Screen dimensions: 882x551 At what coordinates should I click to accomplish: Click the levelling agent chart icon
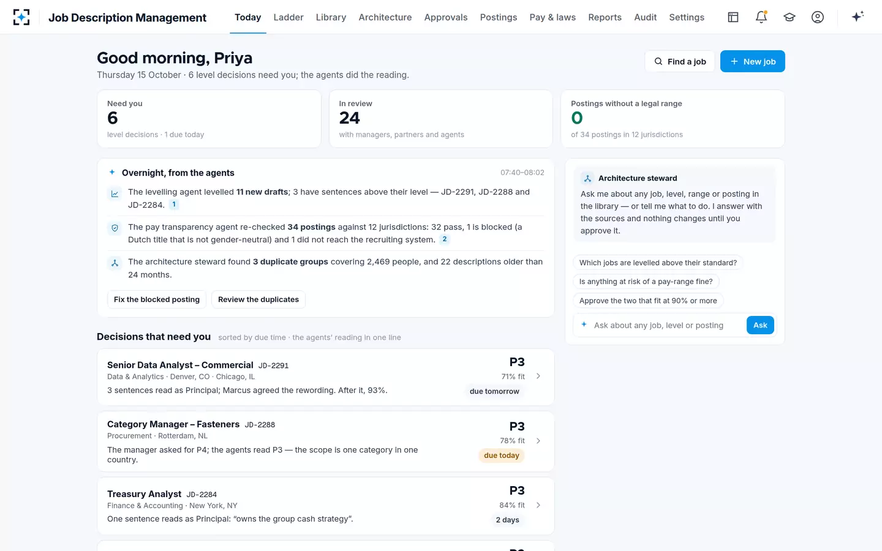115,194
